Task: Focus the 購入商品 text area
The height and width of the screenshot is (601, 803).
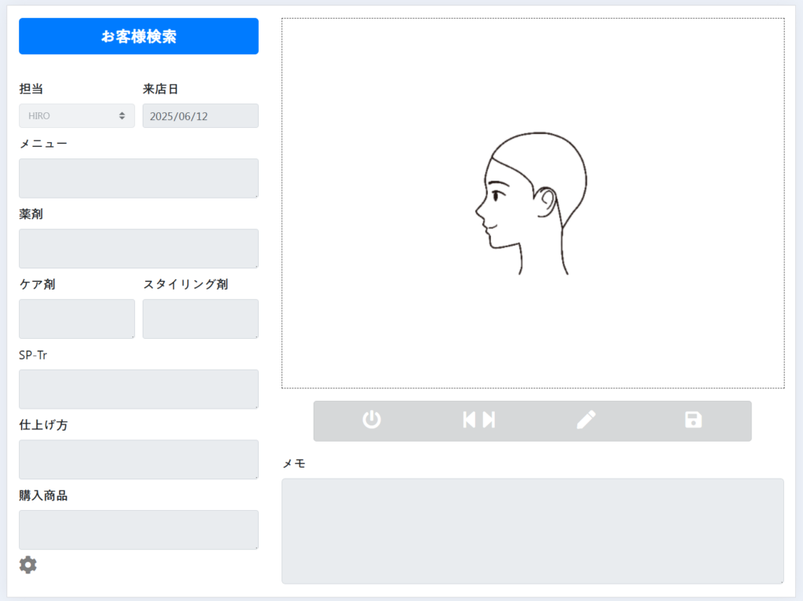Action: click(x=139, y=530)
